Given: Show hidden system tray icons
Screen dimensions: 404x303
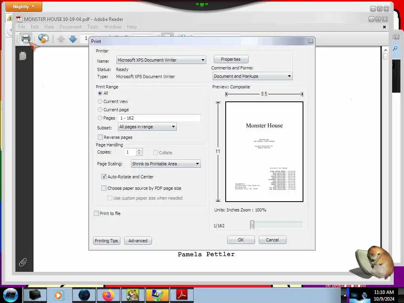Looking at the screenshot, I should (x=345, y=295).
